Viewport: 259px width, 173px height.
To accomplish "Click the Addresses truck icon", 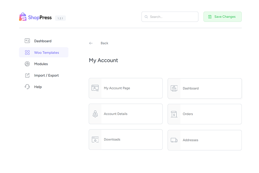I will pos(174,140).
